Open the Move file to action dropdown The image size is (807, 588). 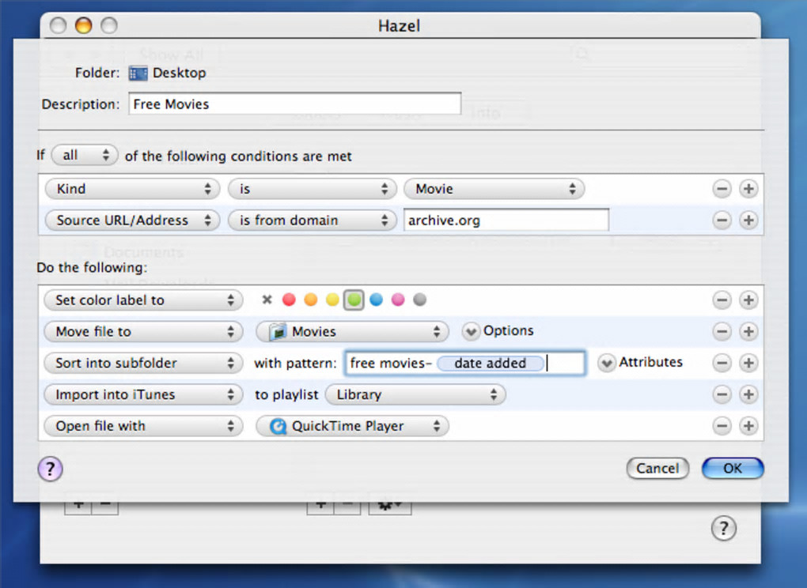143,331
